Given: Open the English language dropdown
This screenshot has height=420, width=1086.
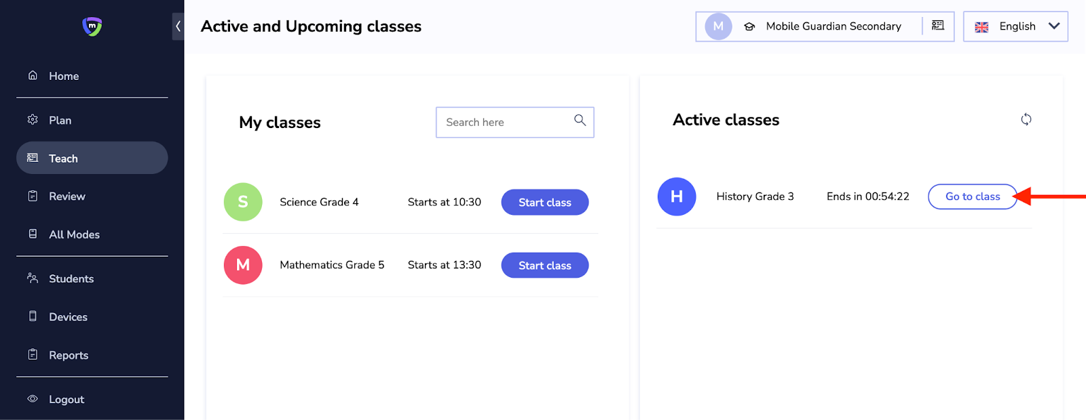Looking at the screenshot, I should click(1016, 26).
